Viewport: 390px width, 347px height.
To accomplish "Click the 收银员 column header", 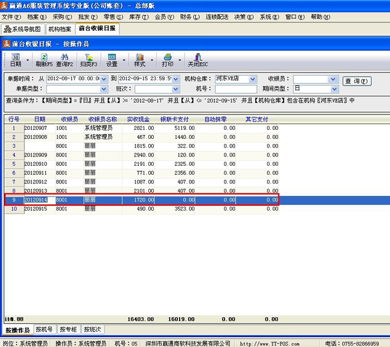I will click(69, 119).
